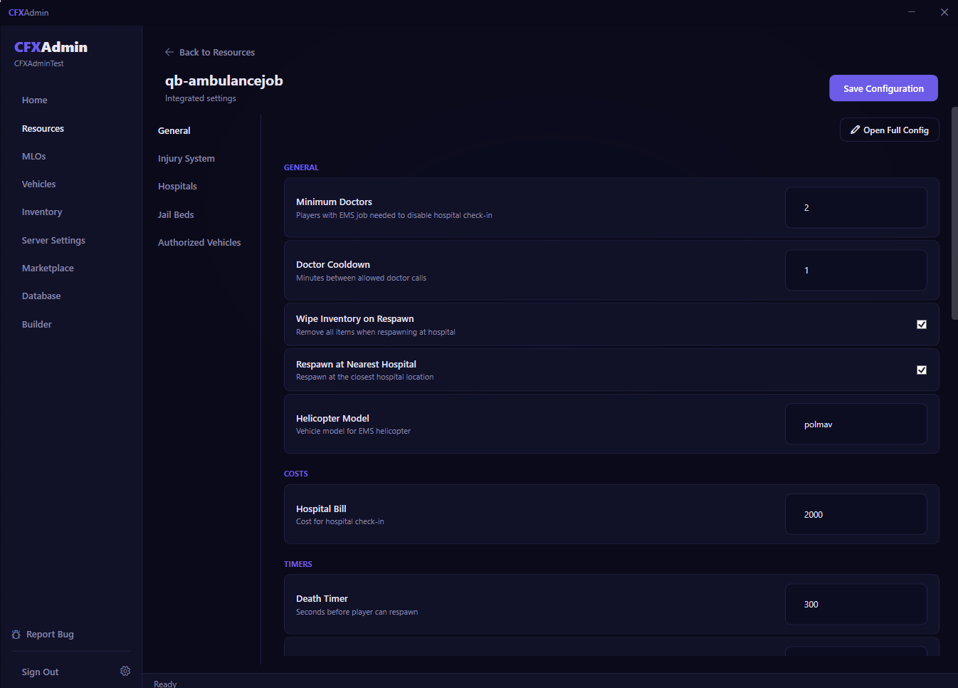Open Builder in the sidebar
This screenshot has height=688, width=958.
click(x=37, y=325)
